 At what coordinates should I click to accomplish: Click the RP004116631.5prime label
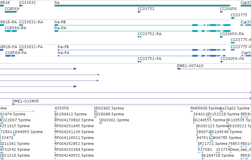pos(74,138)
